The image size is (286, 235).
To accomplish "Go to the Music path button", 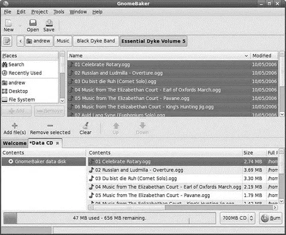I will coord(63,41).
